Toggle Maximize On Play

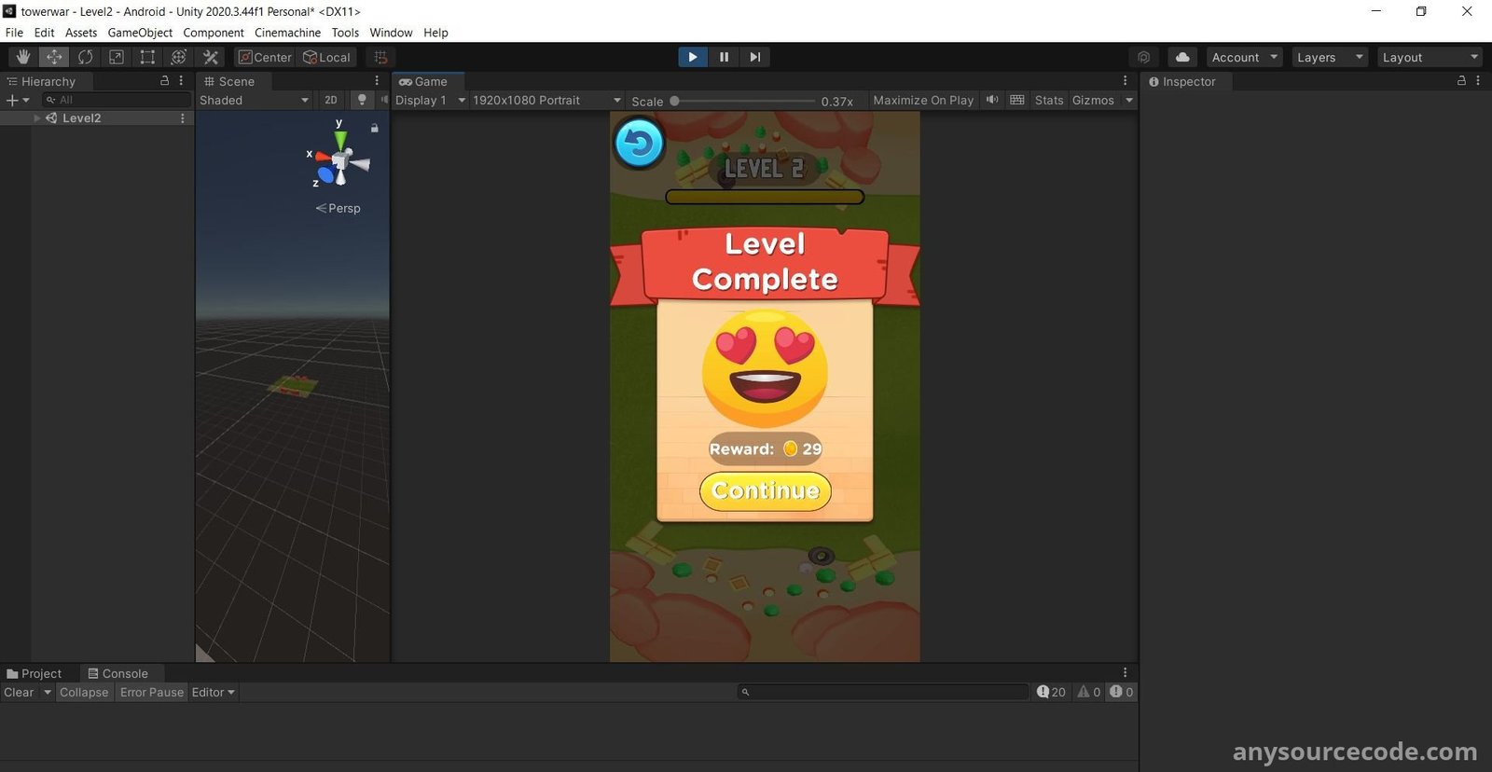click(922, 100)
